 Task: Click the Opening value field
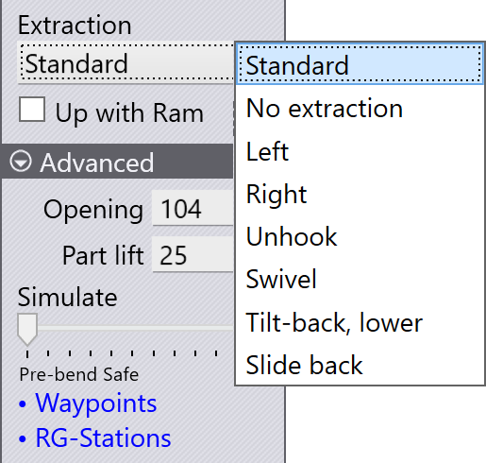pos(193,208)
